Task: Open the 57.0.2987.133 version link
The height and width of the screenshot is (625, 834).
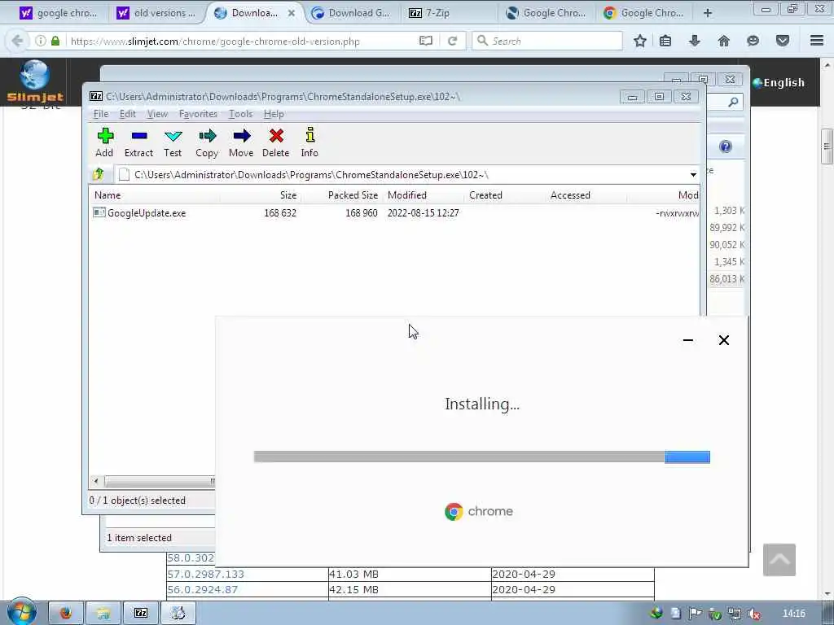Action: (205, 575)
